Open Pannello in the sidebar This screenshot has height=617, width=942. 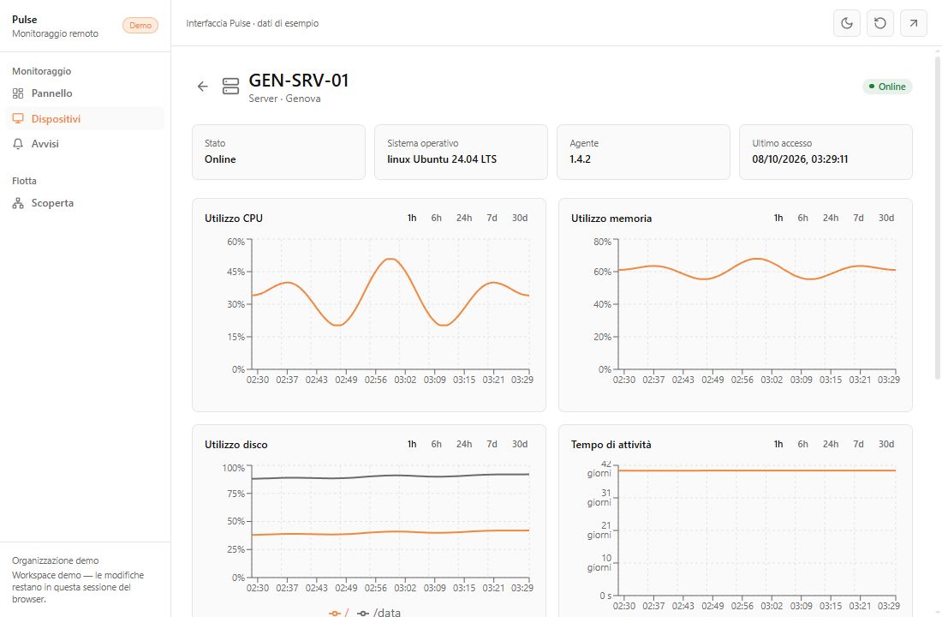click(85, 93)
